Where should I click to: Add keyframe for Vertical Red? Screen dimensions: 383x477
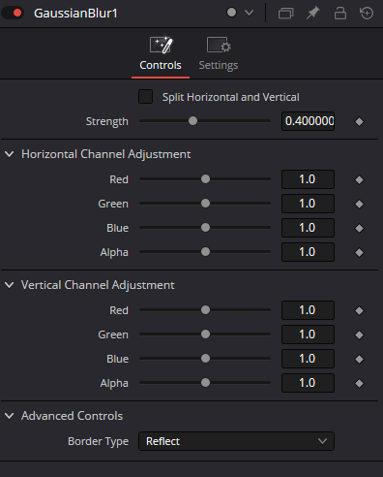[359, 310]
